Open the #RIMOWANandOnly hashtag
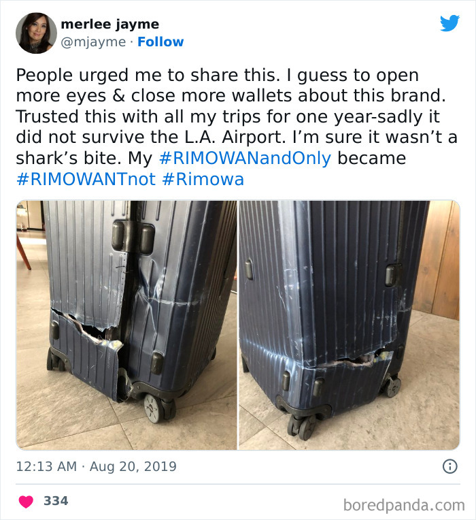The height and width of the screenshot is (520, 476). (245, 158)
